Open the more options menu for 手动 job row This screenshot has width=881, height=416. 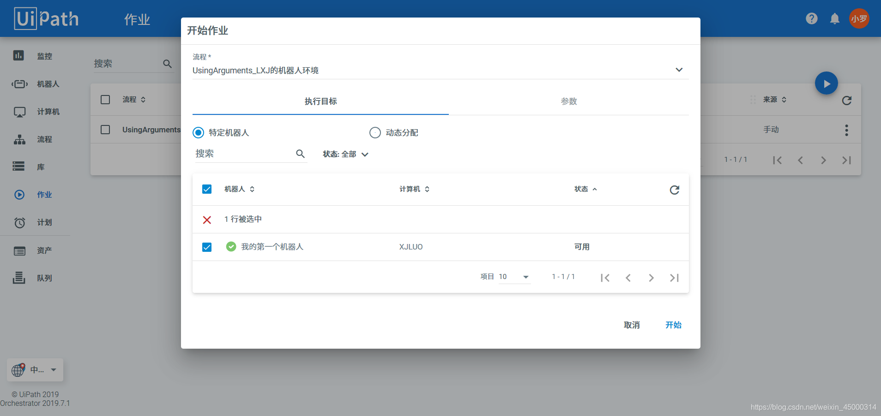pos(846,130)
